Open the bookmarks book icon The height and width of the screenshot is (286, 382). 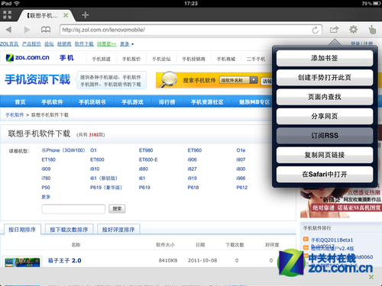[x=46, y=30]
